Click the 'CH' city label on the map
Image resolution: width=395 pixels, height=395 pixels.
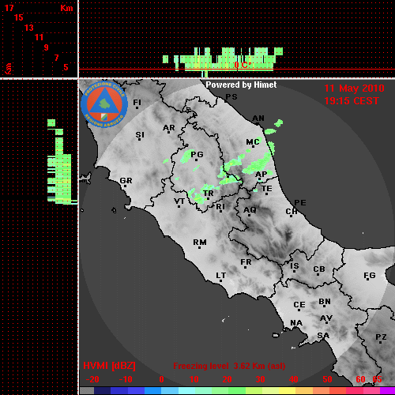coord(292,211)
